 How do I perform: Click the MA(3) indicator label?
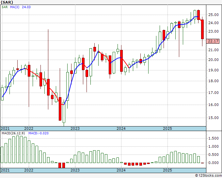[15, 7]
